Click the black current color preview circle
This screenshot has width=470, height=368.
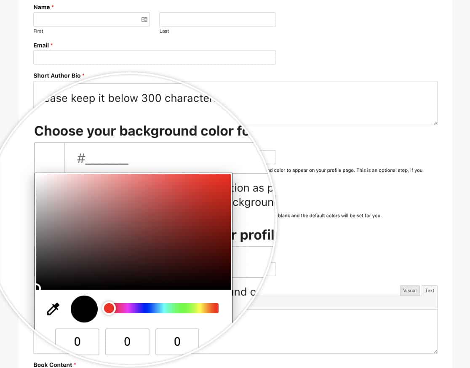click(84, 308)
